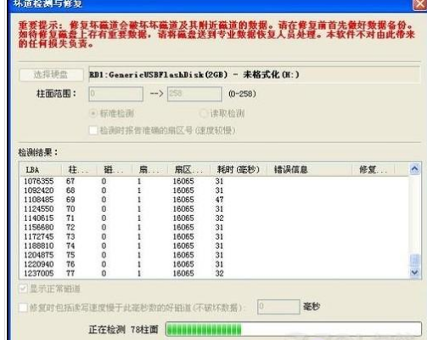
Task: Select row with LBA 1204875
Action: coord(214,255)
